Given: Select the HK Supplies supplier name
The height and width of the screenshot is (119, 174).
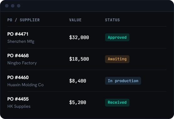Looking at the screenshot, I should click(x=19, y=107).
